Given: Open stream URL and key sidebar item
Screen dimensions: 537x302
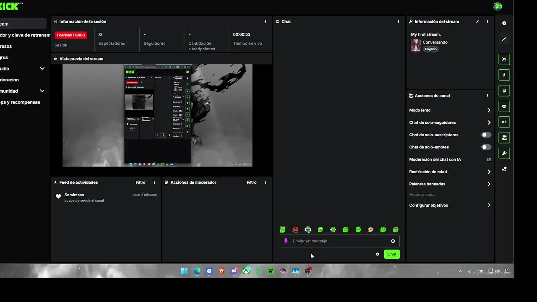Looking at the screenshot, I should [25, 35].
